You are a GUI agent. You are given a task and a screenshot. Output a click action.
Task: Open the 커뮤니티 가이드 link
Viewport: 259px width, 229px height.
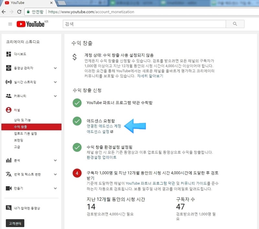[x=193, y=183]
